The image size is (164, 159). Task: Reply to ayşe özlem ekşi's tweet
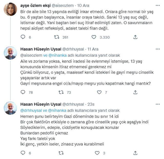pos(23,37)
